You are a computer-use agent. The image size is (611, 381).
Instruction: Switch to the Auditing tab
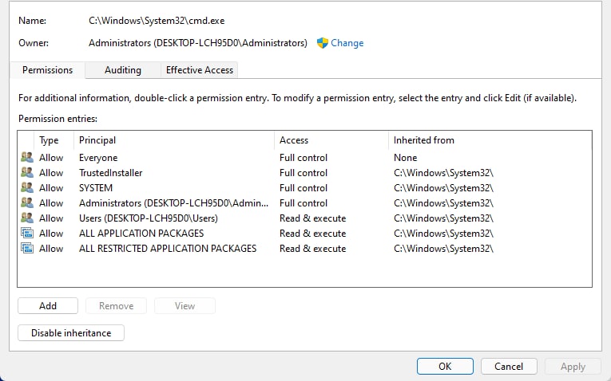(123, 70)
